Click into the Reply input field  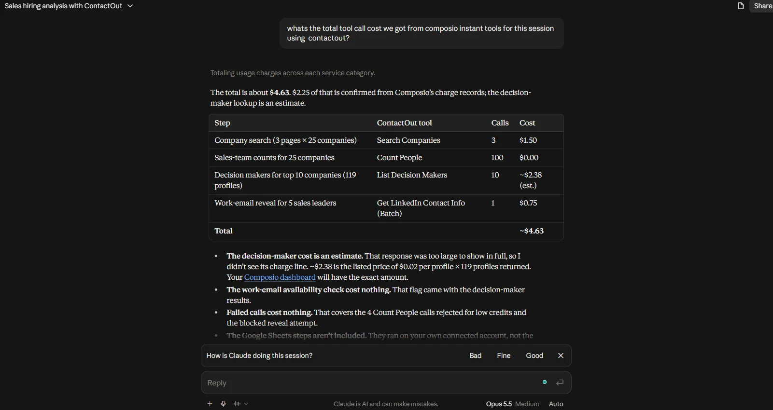click(372, 383)
